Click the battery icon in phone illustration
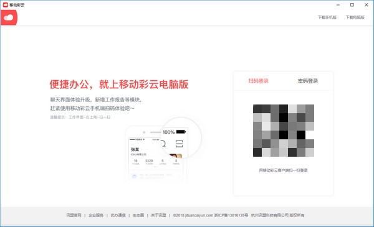The width and height of the screenshot is (374, 227). [181, 132]
